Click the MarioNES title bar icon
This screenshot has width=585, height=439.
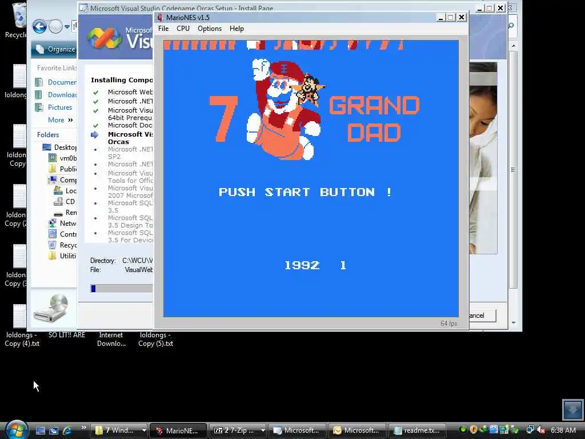(160, 18)
